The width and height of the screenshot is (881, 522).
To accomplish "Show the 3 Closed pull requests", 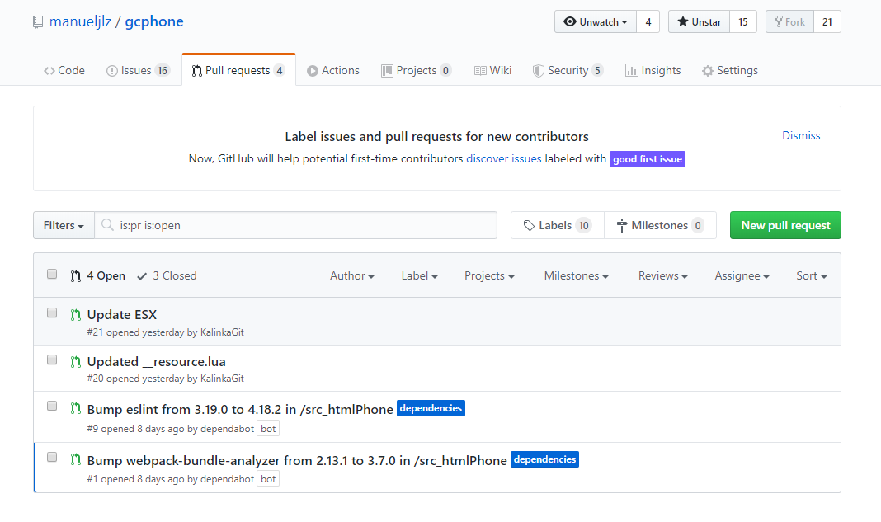I will point(167,276).
